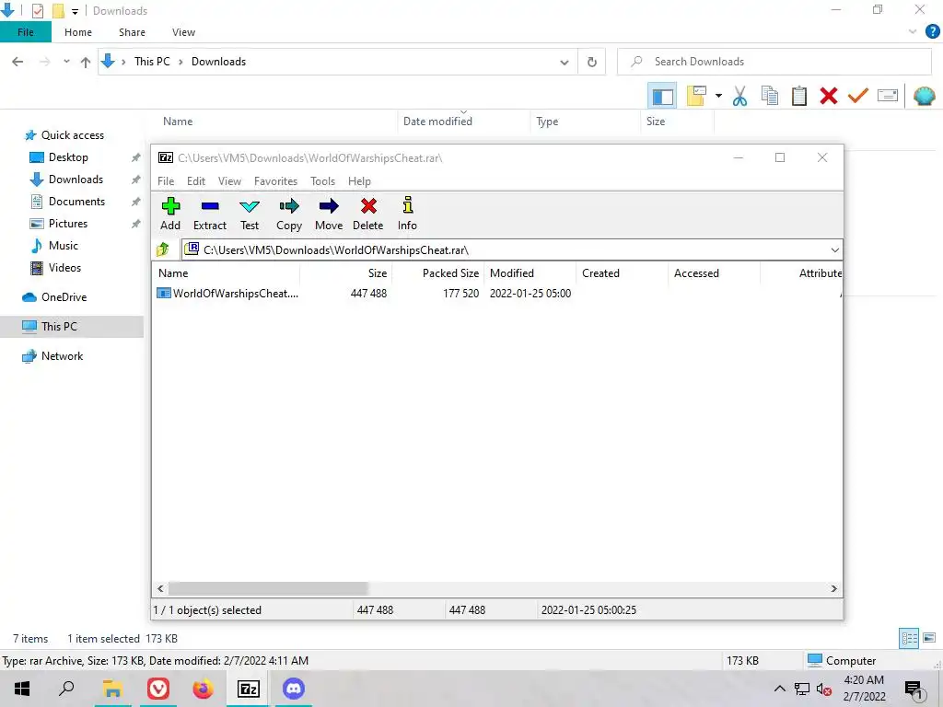Expand the Explorer ribbon chevron
943x707 pixels.
coord(913,32)
